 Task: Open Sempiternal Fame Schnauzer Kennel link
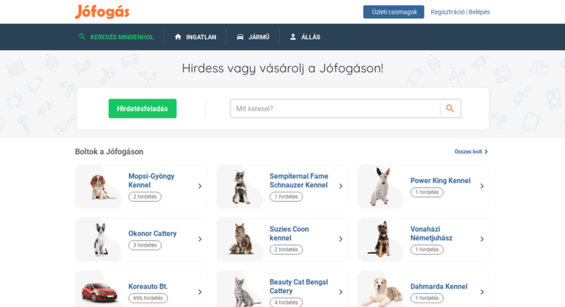click(299, 181)
